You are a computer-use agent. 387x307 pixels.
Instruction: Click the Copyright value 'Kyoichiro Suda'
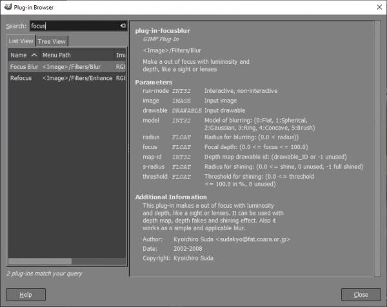click(193, 258)
